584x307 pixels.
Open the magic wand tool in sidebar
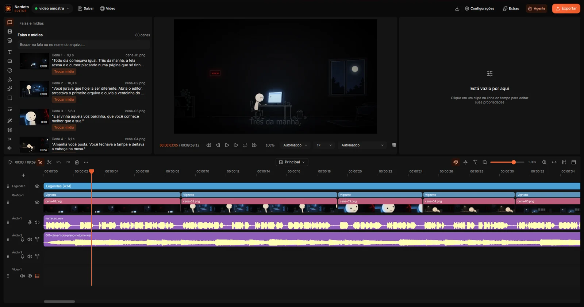click(10, 121)
